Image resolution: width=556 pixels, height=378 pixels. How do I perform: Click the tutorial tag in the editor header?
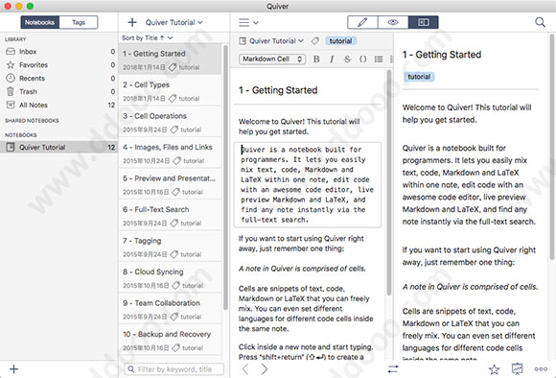click(x=340, y=41)
